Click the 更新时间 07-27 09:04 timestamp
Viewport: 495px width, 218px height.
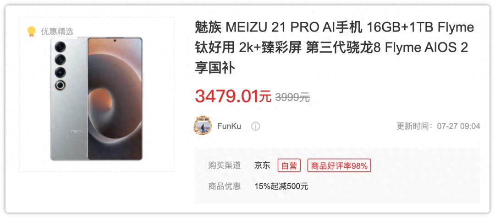438,127
